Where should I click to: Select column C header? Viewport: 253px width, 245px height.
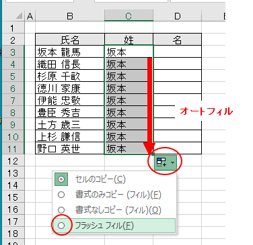(129, 16)
